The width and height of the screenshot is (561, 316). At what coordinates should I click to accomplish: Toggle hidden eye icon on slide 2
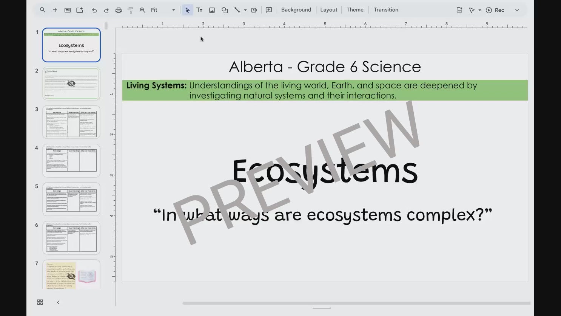71,84
